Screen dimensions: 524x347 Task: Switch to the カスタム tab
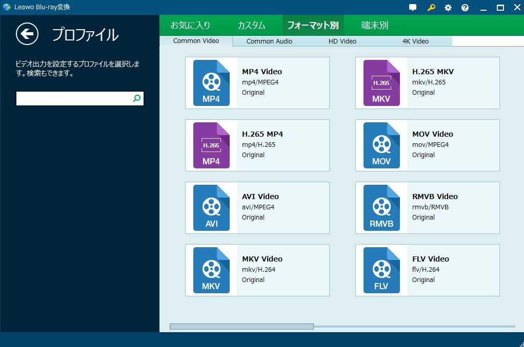[x=251, y=25]
